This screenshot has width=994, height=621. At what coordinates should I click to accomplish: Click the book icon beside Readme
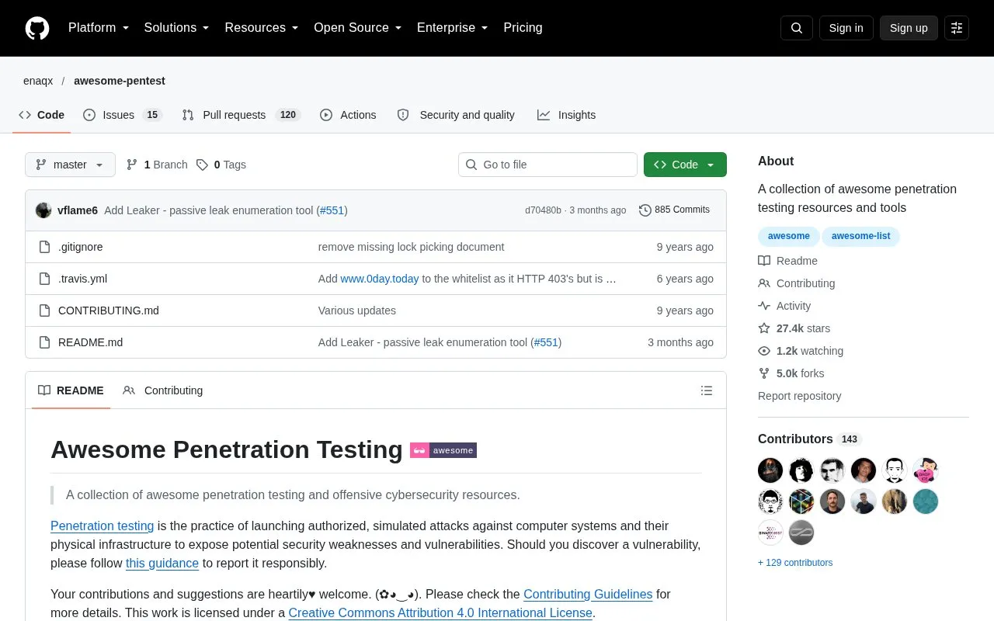pyautogui.click(x=764, y=261)
